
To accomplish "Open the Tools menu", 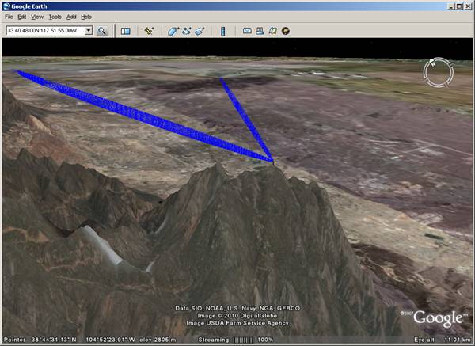I will pyautogui.click(x=55, y=17).
